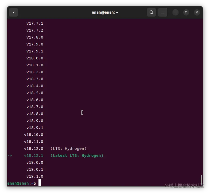
Task: Click version v18.3.0 line
Action: pos(35,79)
